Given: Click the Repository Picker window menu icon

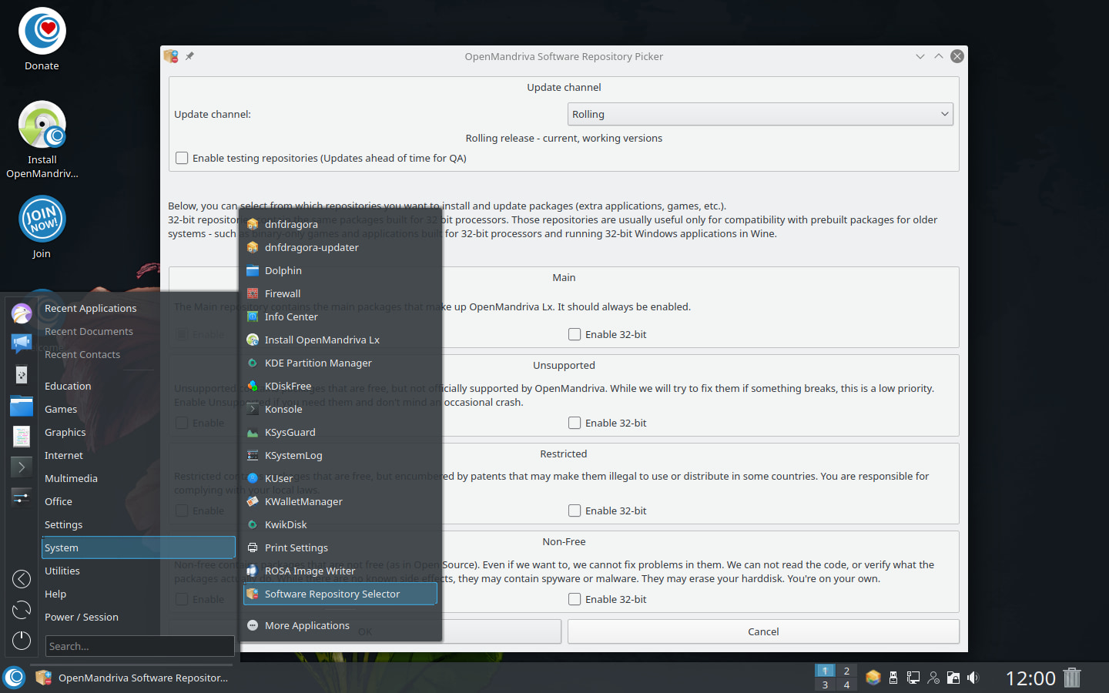Looking at the screenshot, I should [171, 56].
